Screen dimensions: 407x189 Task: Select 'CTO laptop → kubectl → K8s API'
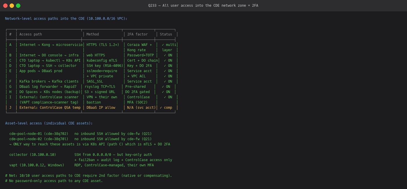[x=50, y=60]
